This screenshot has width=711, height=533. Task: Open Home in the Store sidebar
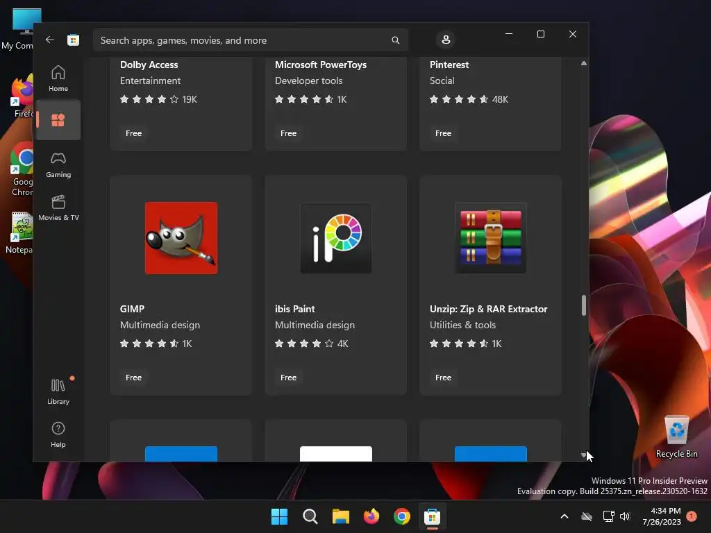coord(58,79)
